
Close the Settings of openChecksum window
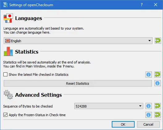coord(156,5)
